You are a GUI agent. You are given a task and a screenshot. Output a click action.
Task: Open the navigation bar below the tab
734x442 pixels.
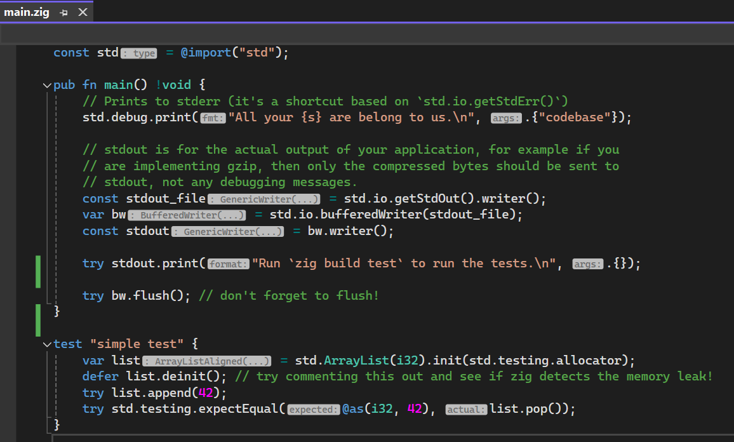tap(367, 34)
